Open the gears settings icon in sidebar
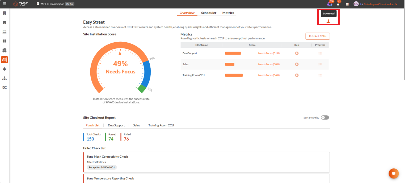The width and height of the screenshot is (405, 183). (5, 88)
